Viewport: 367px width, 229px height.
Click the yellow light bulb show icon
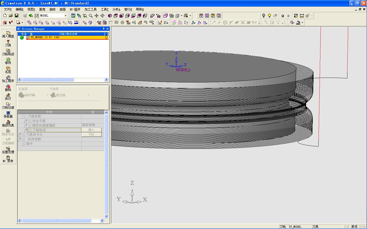coord(269,16)
